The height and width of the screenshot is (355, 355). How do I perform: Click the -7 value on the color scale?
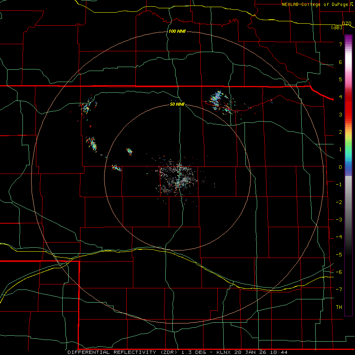pos(339,290)
